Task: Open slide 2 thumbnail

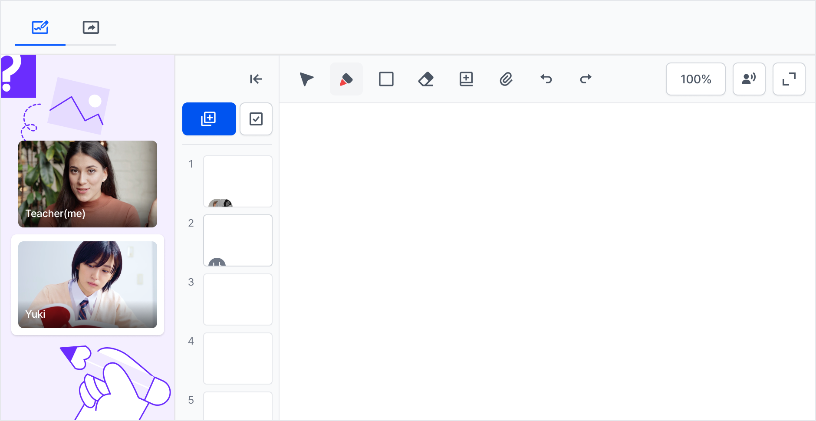Action: [238, 240]
